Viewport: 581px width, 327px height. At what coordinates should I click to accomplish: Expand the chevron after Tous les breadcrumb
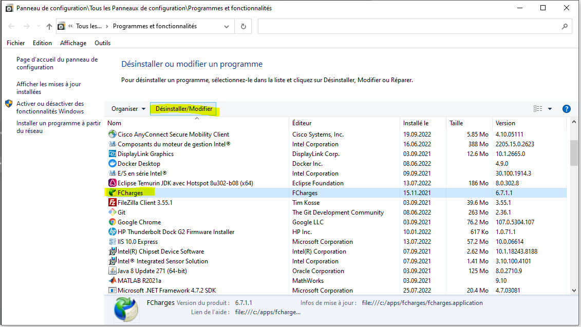coord(107,26)
